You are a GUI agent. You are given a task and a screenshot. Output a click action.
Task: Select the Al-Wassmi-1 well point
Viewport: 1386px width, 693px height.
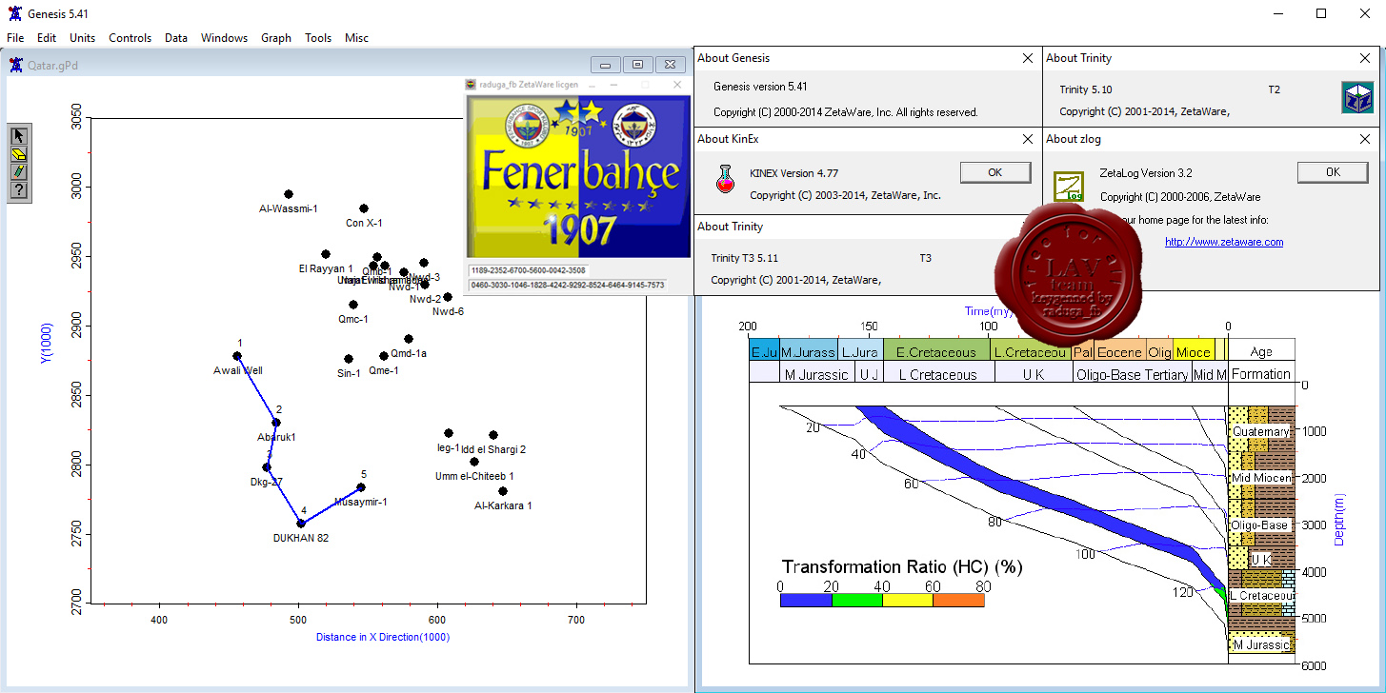pos(289,194)
